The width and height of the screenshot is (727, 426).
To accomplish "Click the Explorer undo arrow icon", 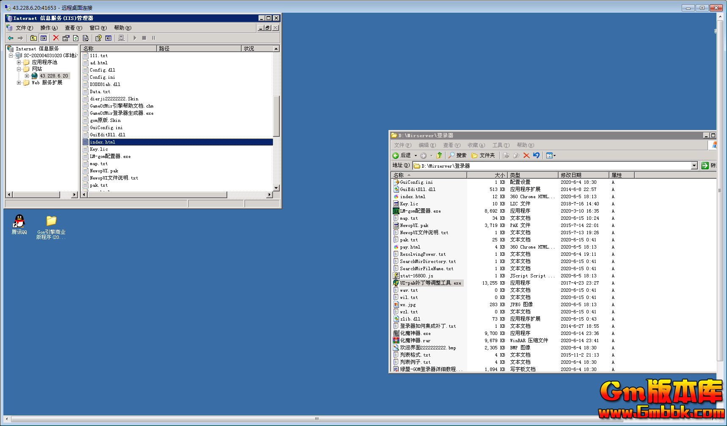I will (536, 155).
